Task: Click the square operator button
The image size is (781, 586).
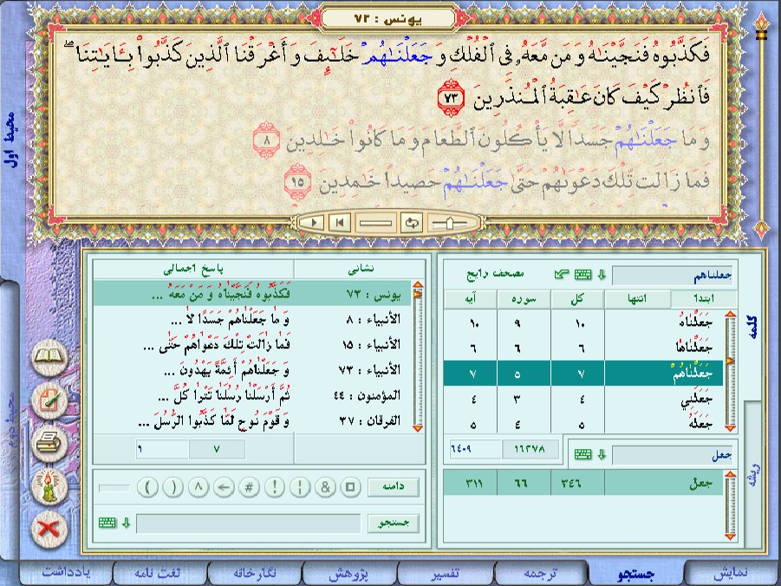Action: 351,487
